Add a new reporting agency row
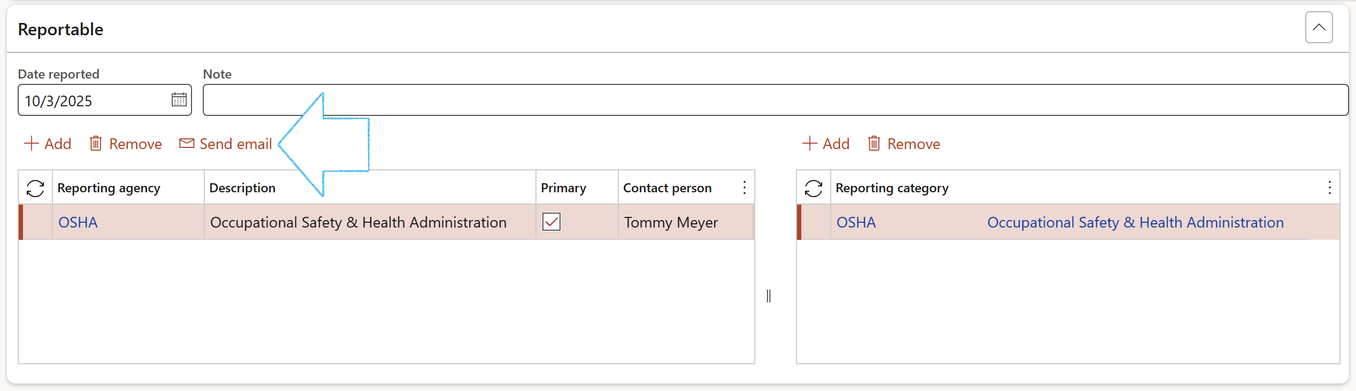 coord(48,144)
